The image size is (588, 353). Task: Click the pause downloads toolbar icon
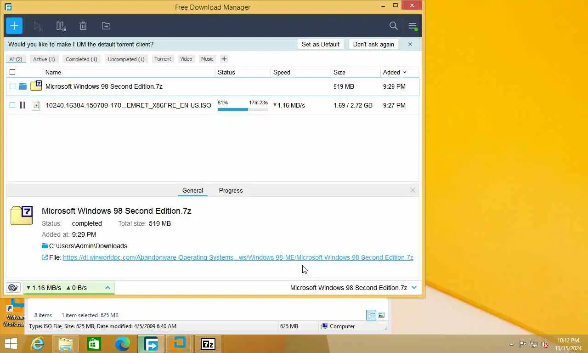point(61,26)
